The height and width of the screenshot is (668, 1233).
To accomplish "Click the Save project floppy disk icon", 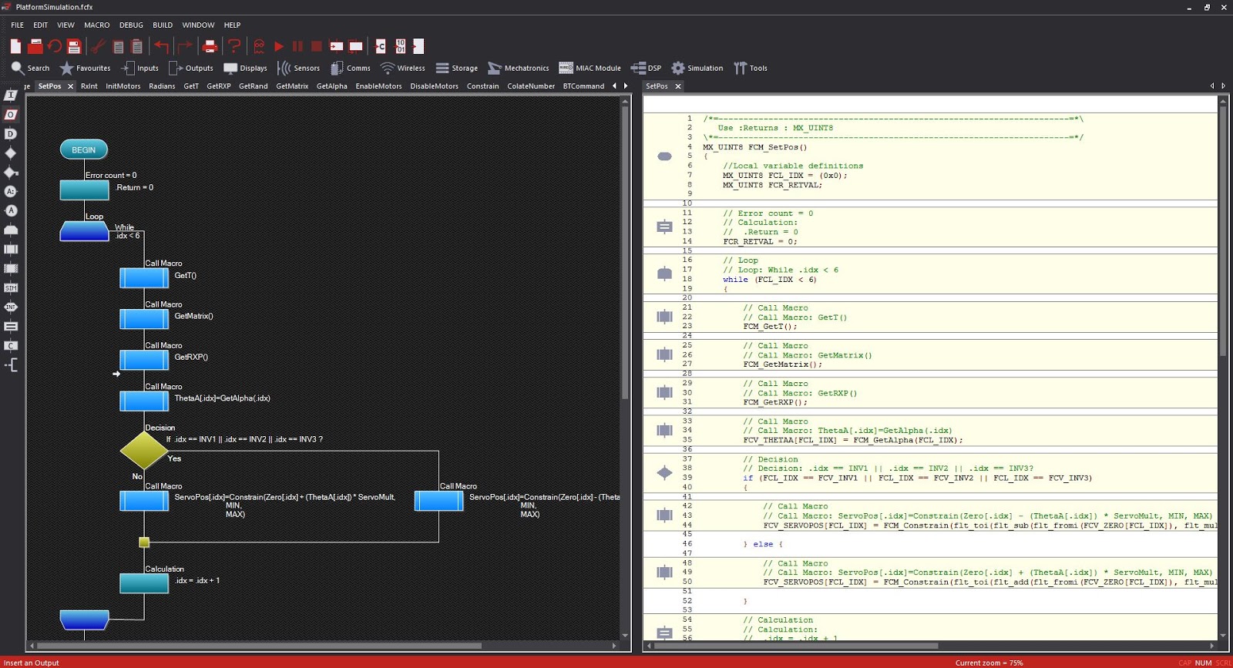I will click(x=74, y=46).
